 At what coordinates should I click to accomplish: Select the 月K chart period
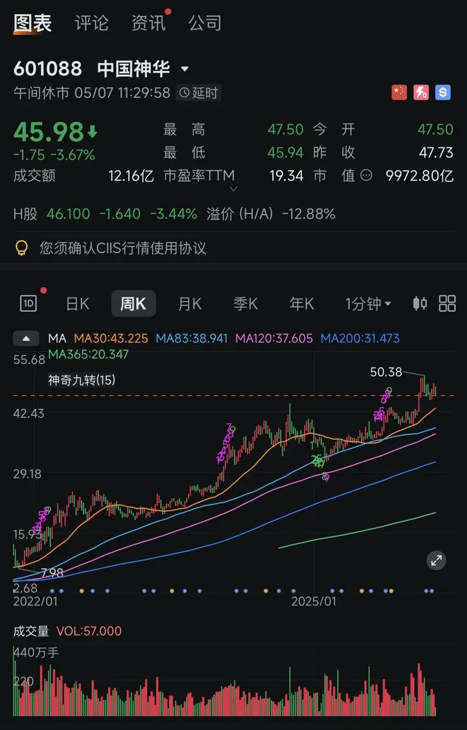[x=189, y=304]
